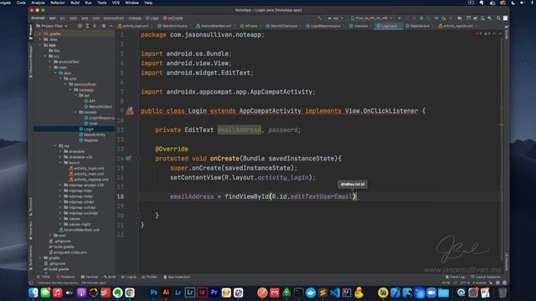Open the app run configuration dropdown
Viewport: 536px width, 301px height.
[x=335, y=18]
